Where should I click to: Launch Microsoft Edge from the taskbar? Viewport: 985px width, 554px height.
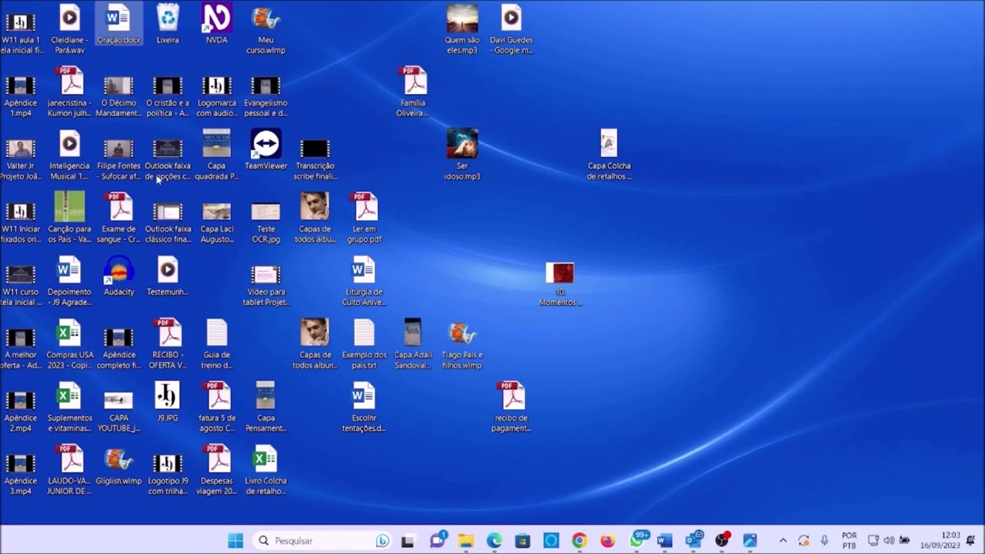(494, 540)
